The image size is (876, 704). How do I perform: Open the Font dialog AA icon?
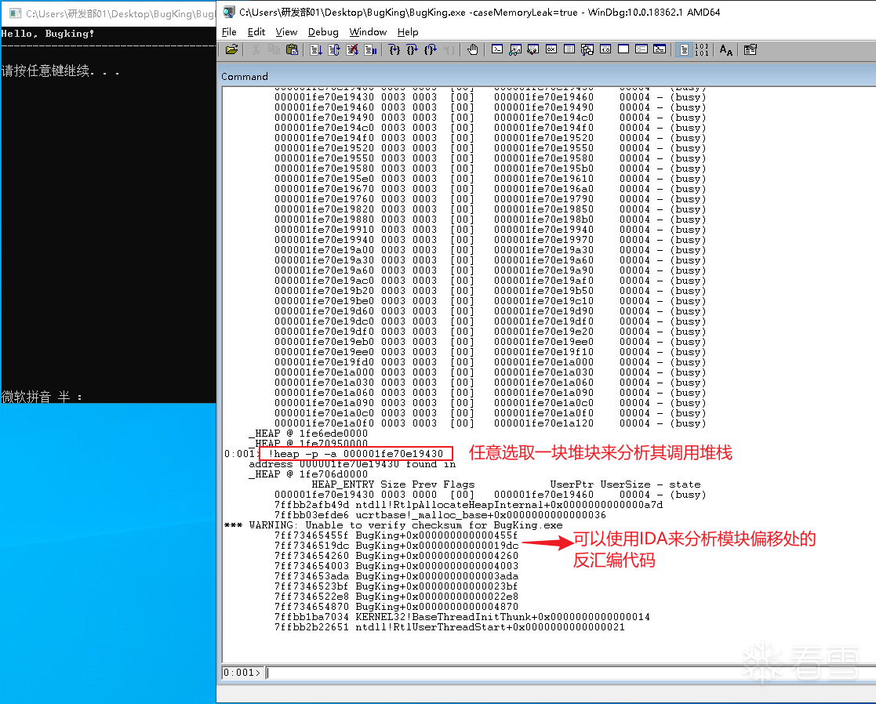pyautogui.click(x=725, y=49)
